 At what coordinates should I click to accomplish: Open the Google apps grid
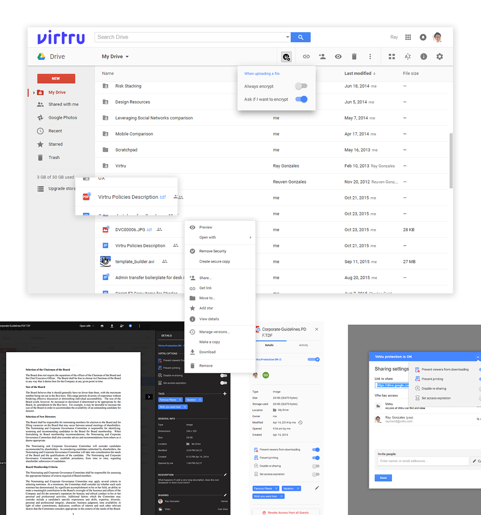click(x=408, y=37)
